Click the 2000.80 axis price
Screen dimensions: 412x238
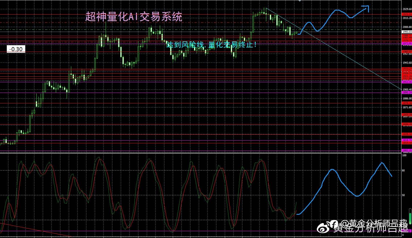point(407,27)
